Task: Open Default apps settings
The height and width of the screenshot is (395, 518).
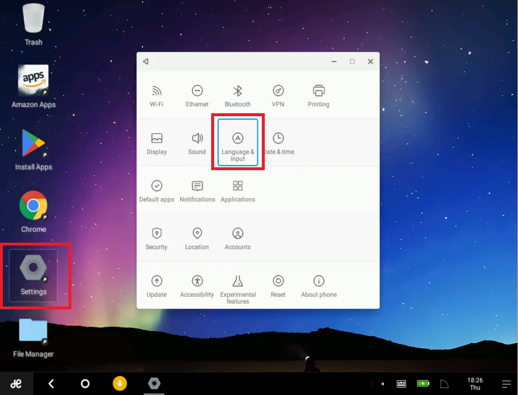Action: click(157, 191)
